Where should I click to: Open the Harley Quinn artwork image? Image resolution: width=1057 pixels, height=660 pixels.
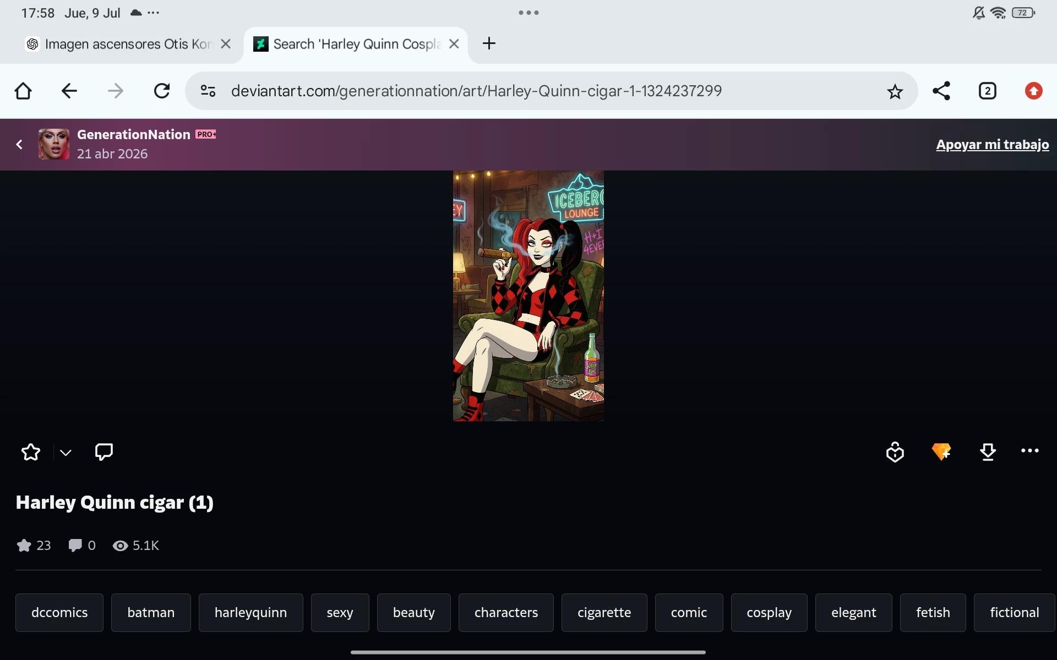528,296
